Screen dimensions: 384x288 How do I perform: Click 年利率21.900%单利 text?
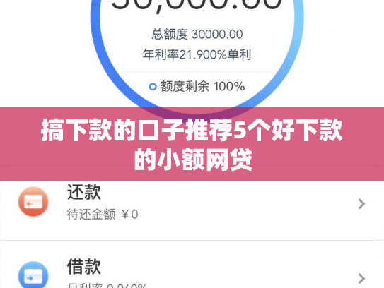click(197, 54)
